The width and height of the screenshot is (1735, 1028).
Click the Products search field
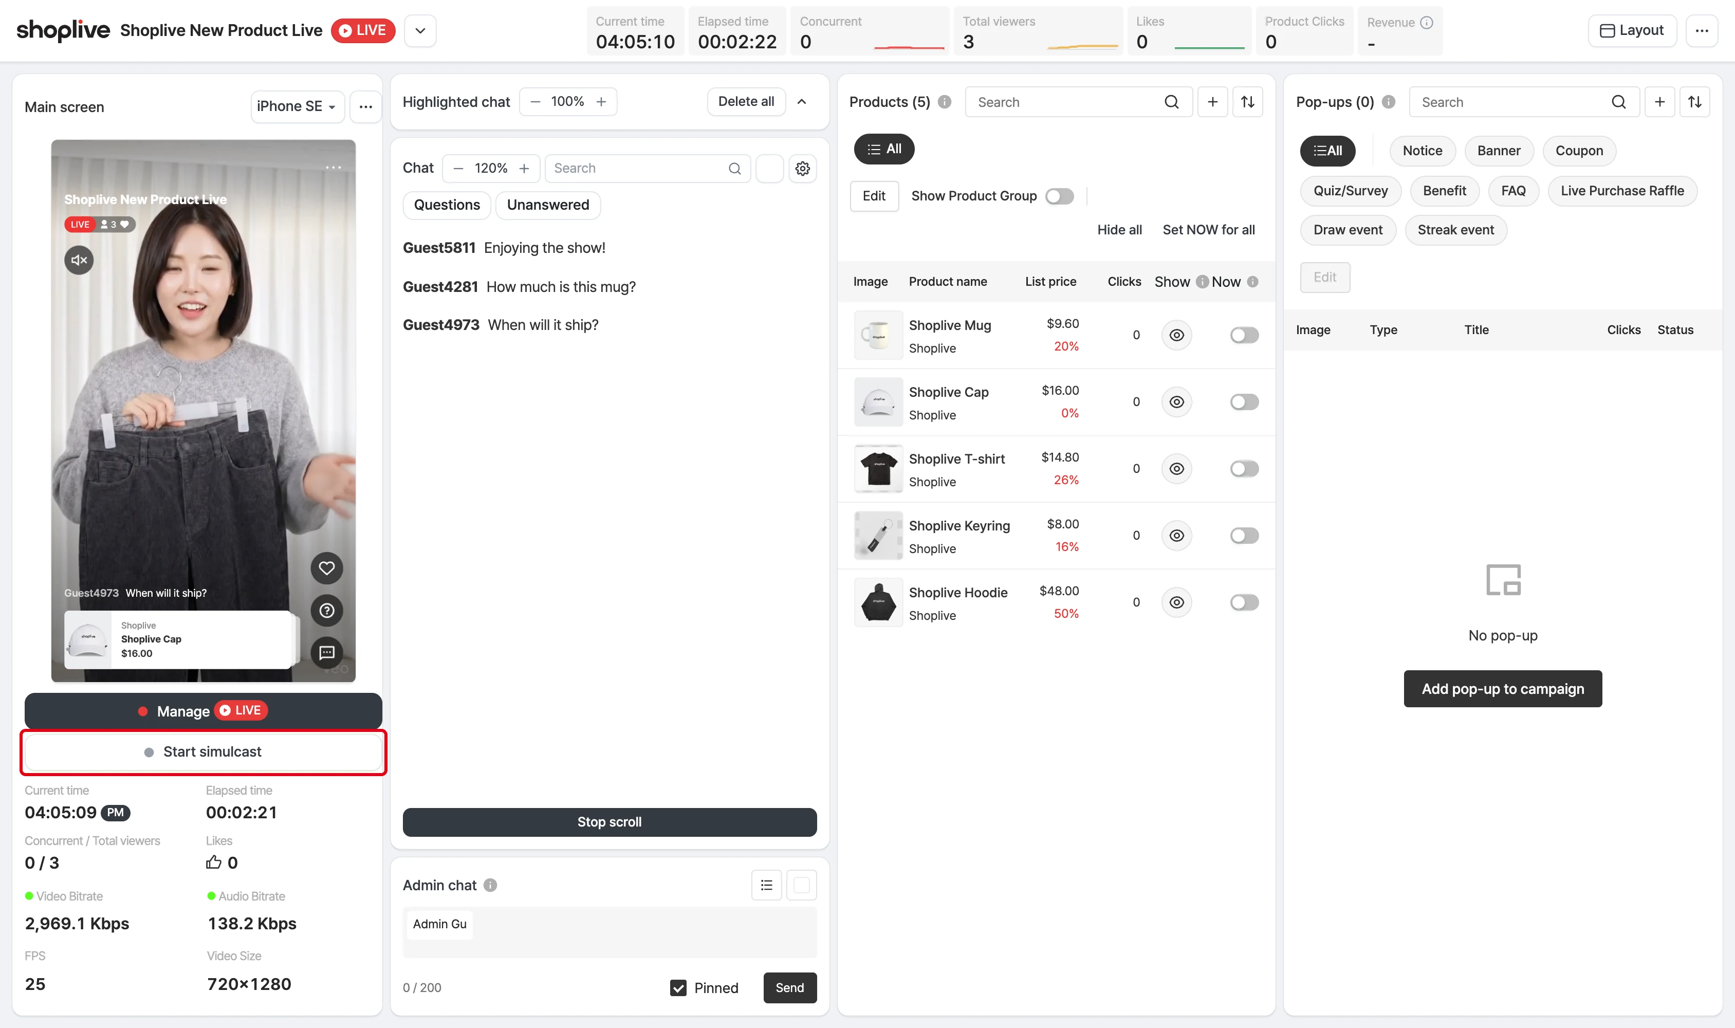pos(1079,102)
